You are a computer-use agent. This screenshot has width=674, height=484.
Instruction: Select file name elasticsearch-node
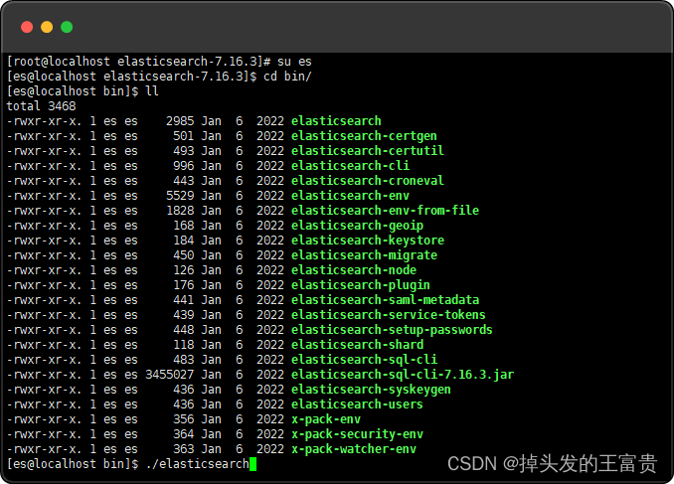[354, 270]
